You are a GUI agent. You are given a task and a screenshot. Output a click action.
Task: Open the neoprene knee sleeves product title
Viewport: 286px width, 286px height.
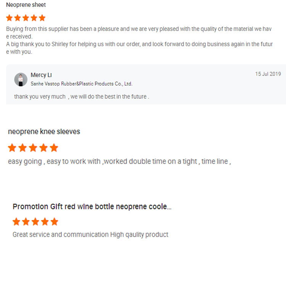[44, 132]
